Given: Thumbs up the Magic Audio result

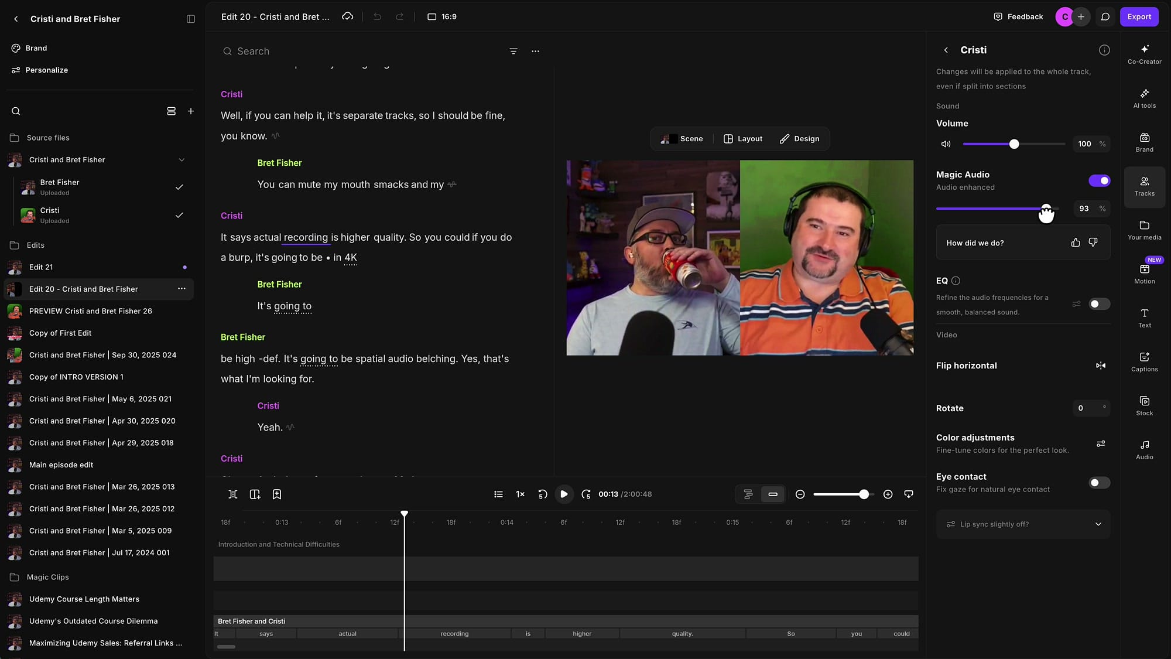Looking at the screenshot, I should click(x=1076, y=243).
